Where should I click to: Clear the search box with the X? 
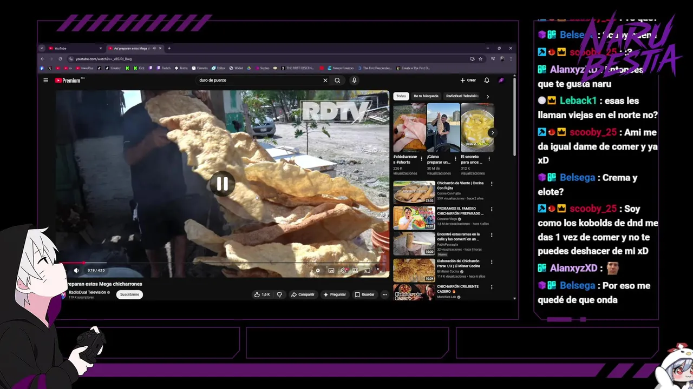coord(325,81)
